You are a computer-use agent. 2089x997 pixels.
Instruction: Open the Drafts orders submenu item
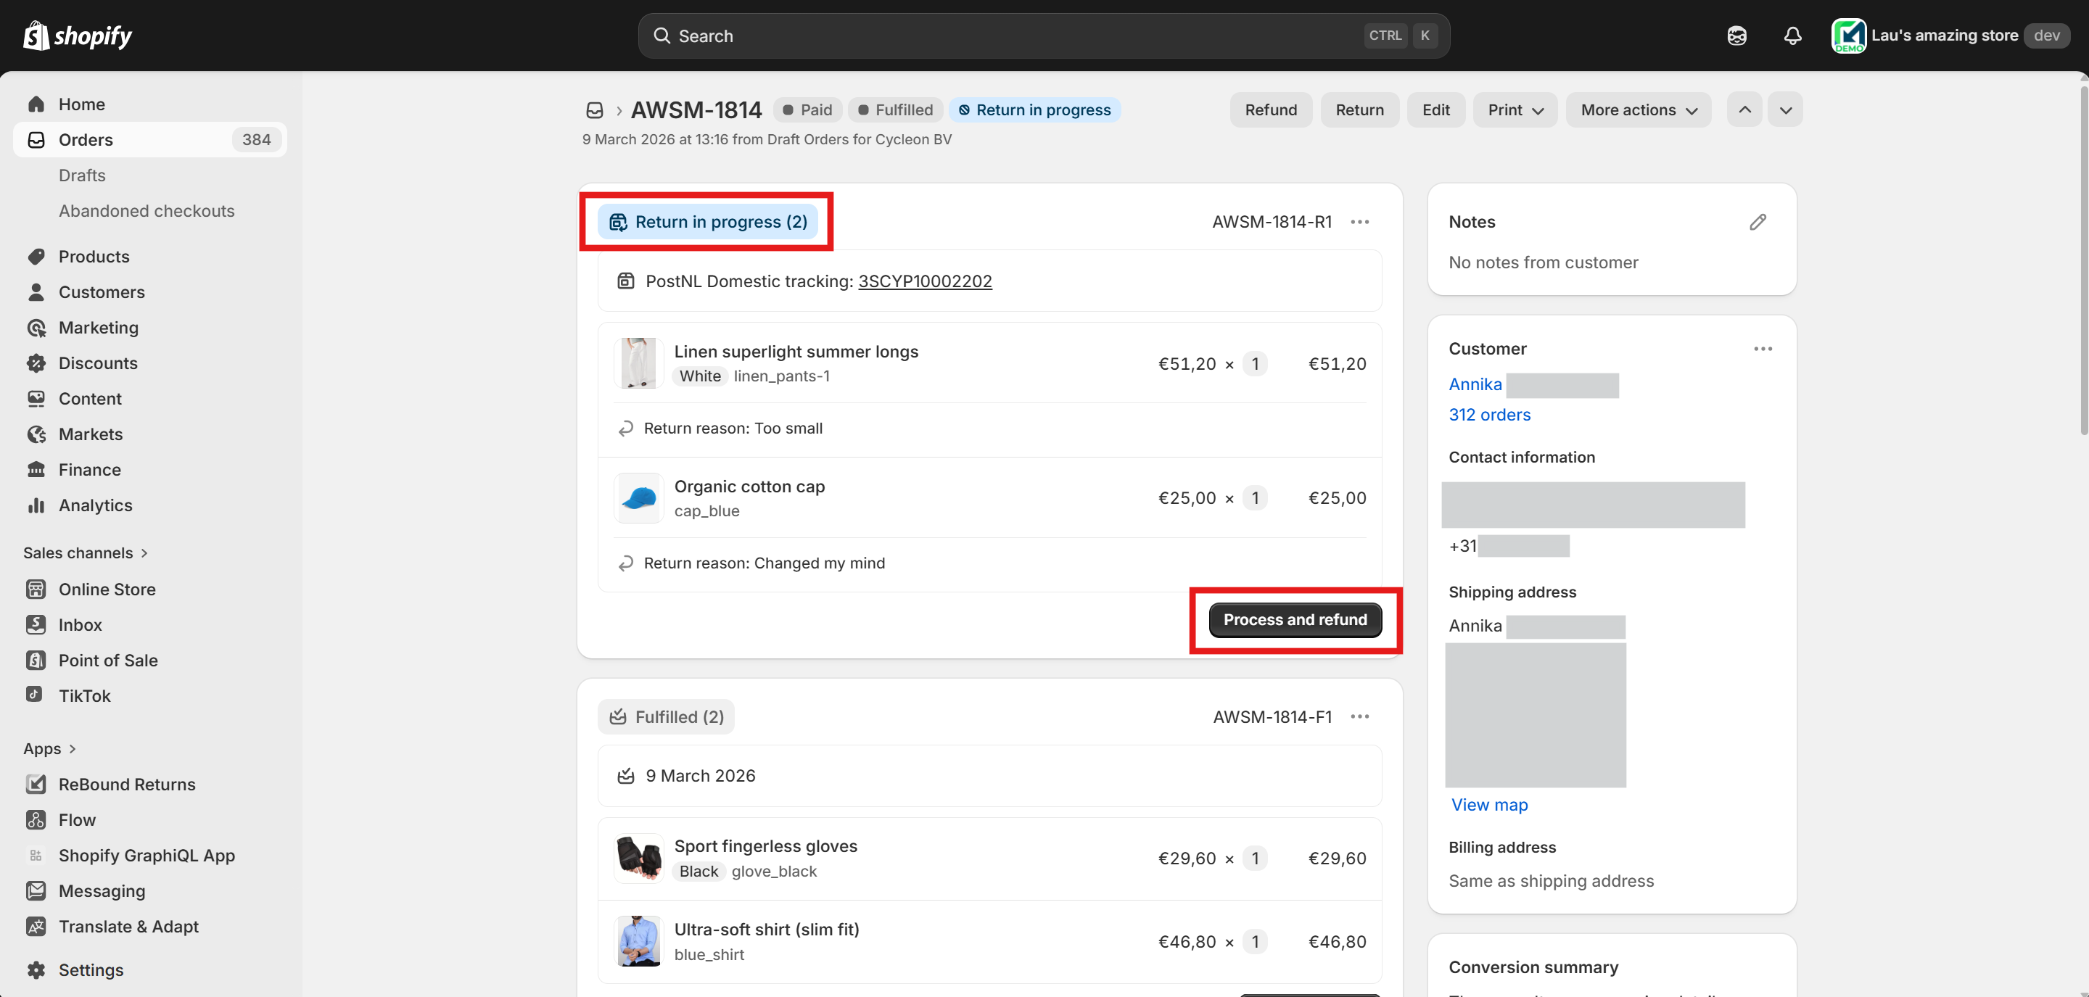tap(82, 176)
